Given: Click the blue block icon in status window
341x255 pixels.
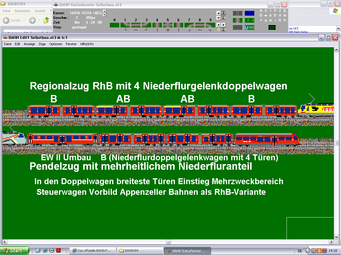Looking at the screenshot, I should (250, 13).
